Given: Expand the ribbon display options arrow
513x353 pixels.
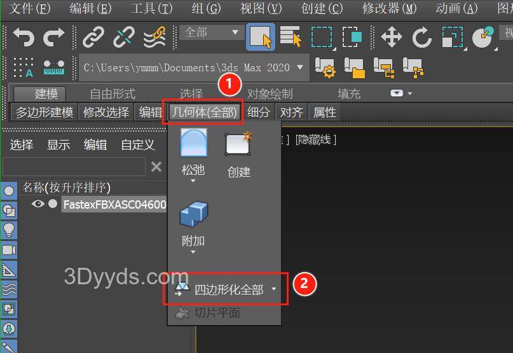Looking at the screenshot, I should [x=410, y=93].
